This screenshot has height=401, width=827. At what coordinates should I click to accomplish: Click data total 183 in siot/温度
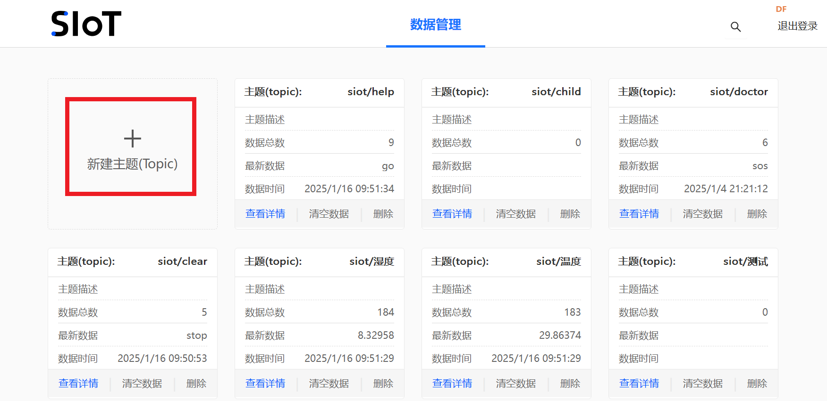pos(573,312)
